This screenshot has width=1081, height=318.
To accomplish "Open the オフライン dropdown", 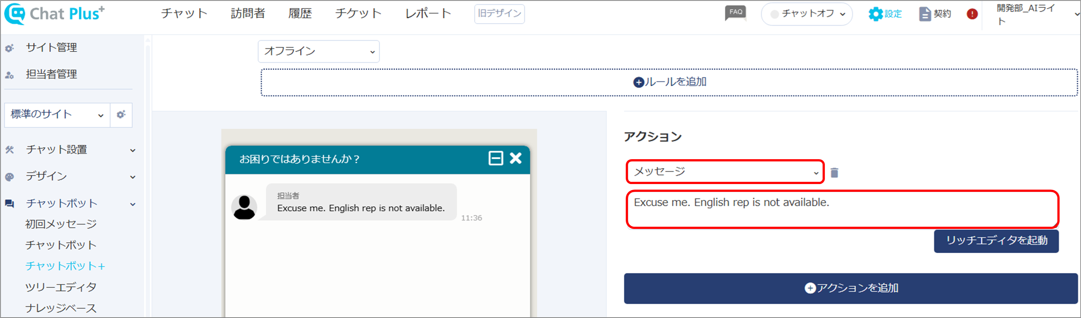I will pyautogui.click(x=319, y=51).
